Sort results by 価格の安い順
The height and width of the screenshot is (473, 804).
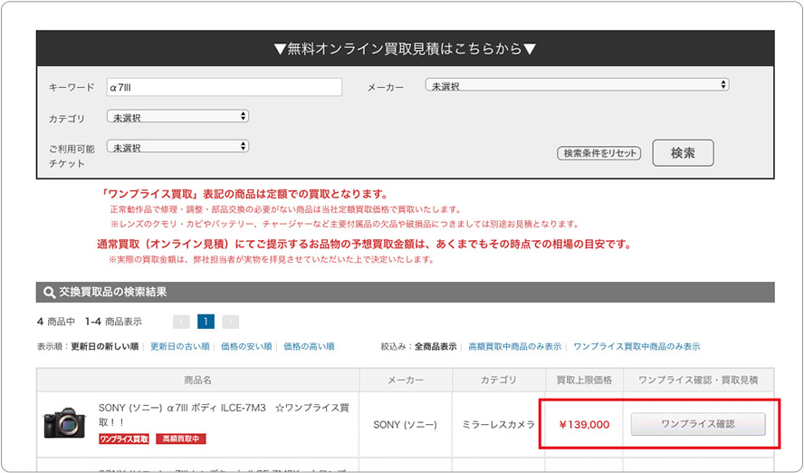pyautogui.click(x=246, y=346)
